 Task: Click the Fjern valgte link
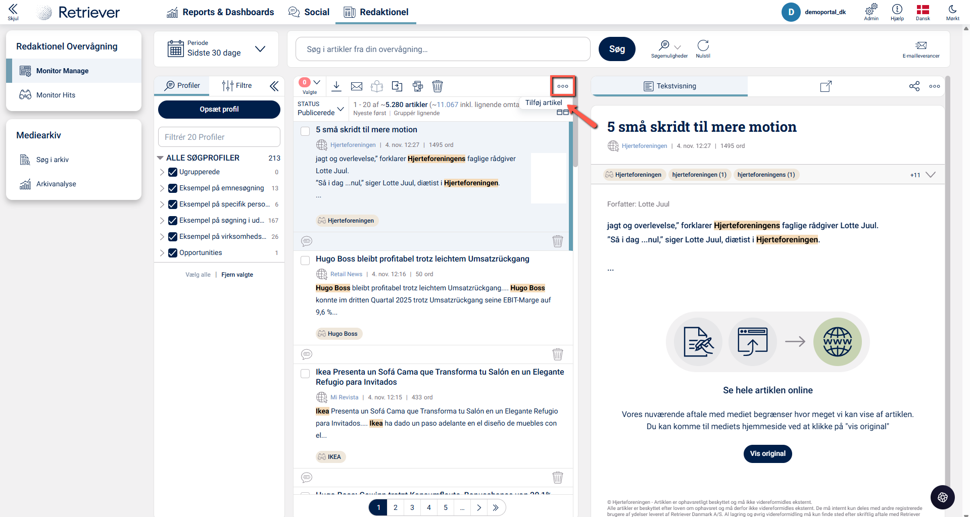tap(237, 275)
